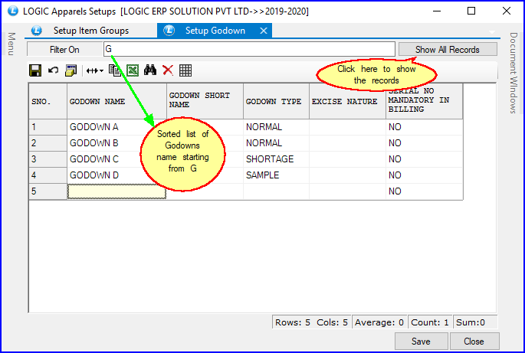Viewport: 525px width, 353px height.
Task: Click NORMAL type cell for GODOWN B
Action: pos(276,143)
